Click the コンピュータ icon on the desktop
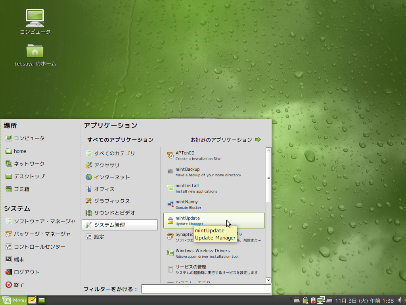This screenshot has width=406, height=305. [x=35, y=22]
